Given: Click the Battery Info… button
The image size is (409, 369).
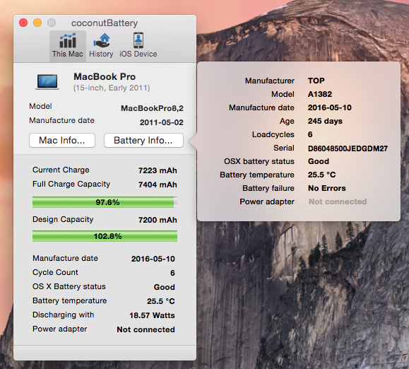Looking at the screenshot, I should [143, 141].
